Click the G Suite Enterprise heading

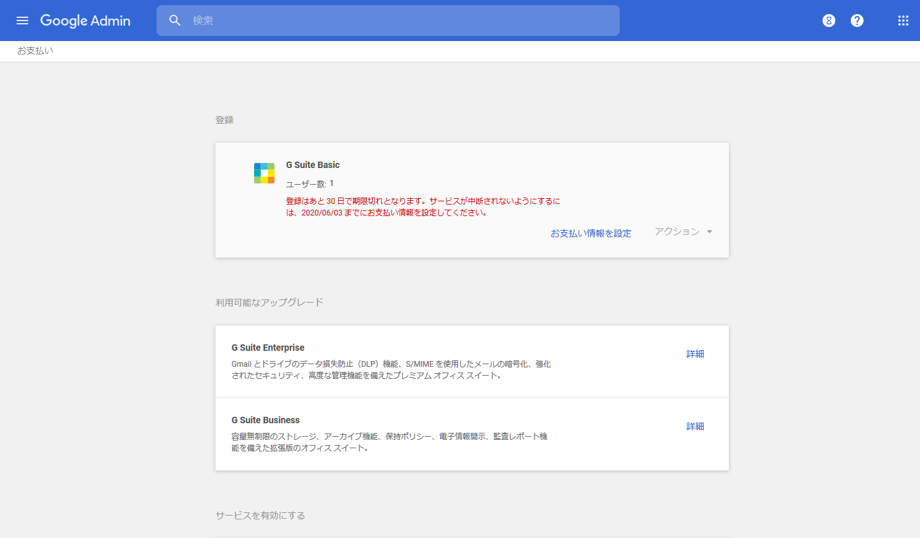coord(268,348)
